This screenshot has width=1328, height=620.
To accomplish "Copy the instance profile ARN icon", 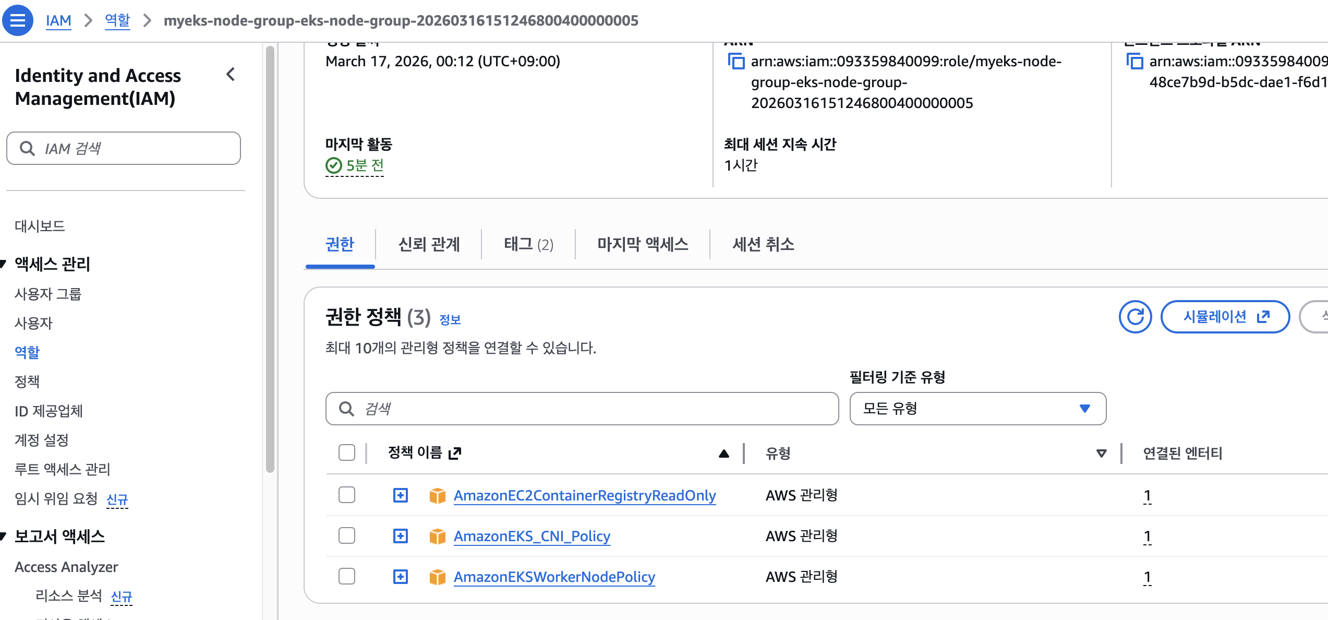I will point(1134,62).
